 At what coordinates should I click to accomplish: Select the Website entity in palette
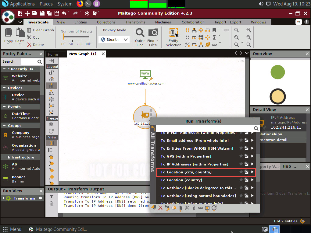(21, 78)
